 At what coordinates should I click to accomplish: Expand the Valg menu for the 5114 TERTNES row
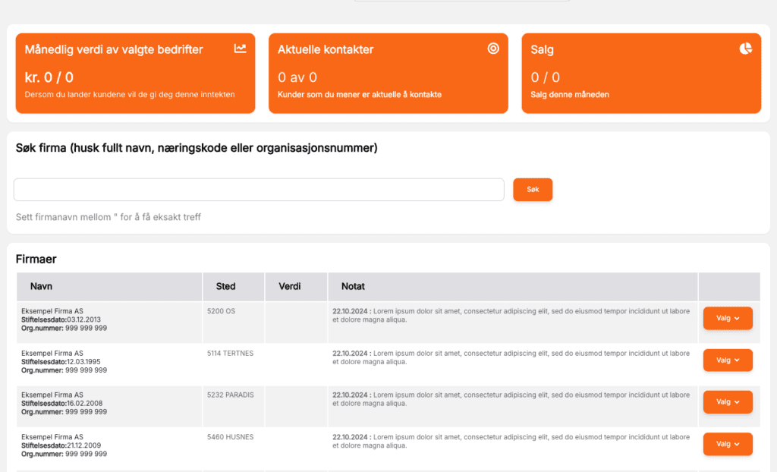click(727, 360)
